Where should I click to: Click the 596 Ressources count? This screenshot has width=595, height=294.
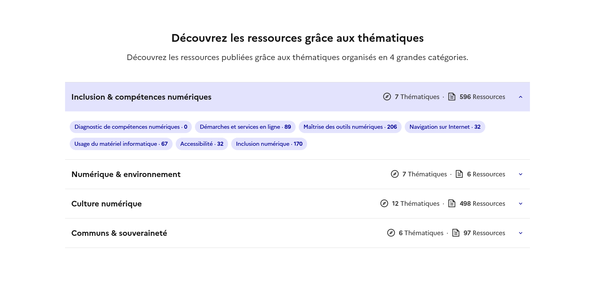coord(482,97)
